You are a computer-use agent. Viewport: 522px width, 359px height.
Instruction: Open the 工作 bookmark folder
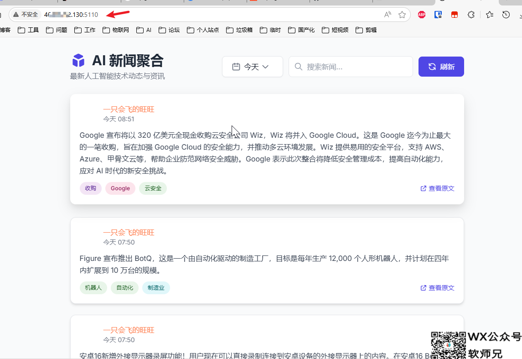pos(85,30)
